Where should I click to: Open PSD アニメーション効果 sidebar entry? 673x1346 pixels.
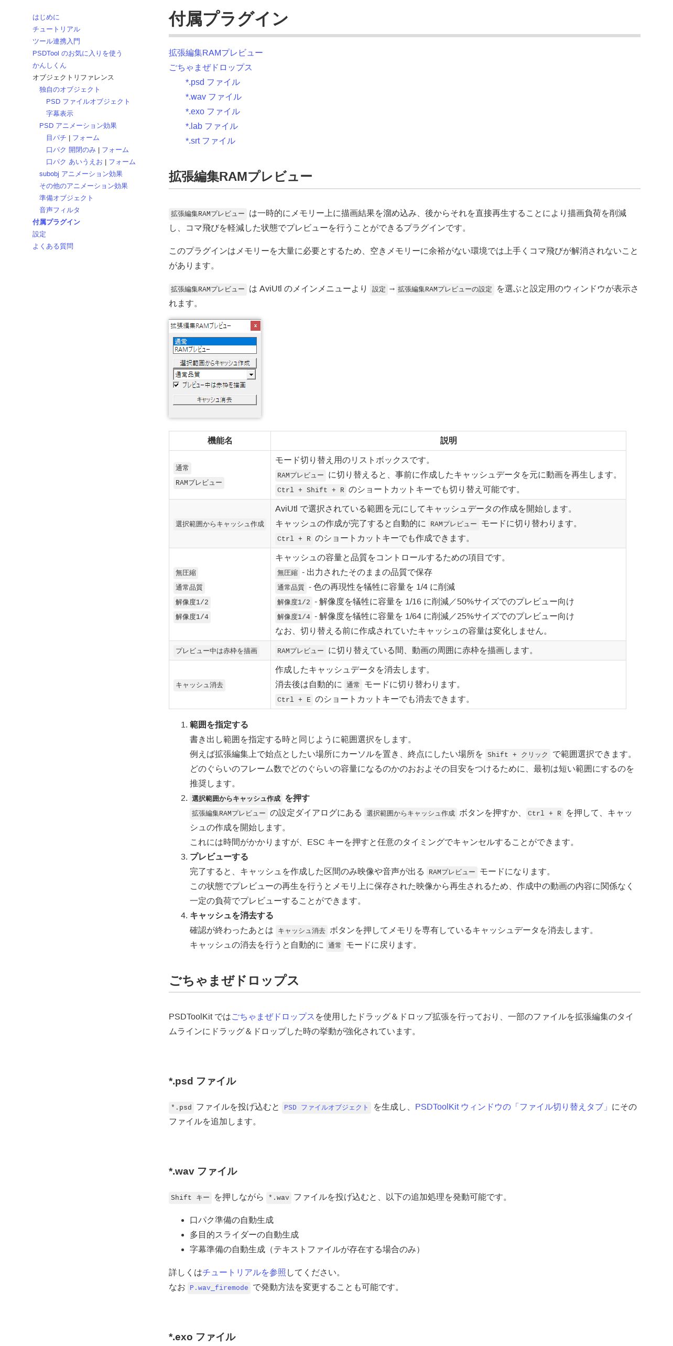(x=78, y=126)
